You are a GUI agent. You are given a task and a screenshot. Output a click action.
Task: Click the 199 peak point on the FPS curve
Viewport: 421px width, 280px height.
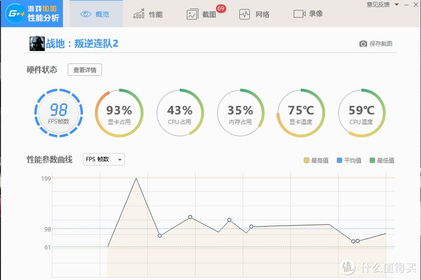click(x=136, y=178)
